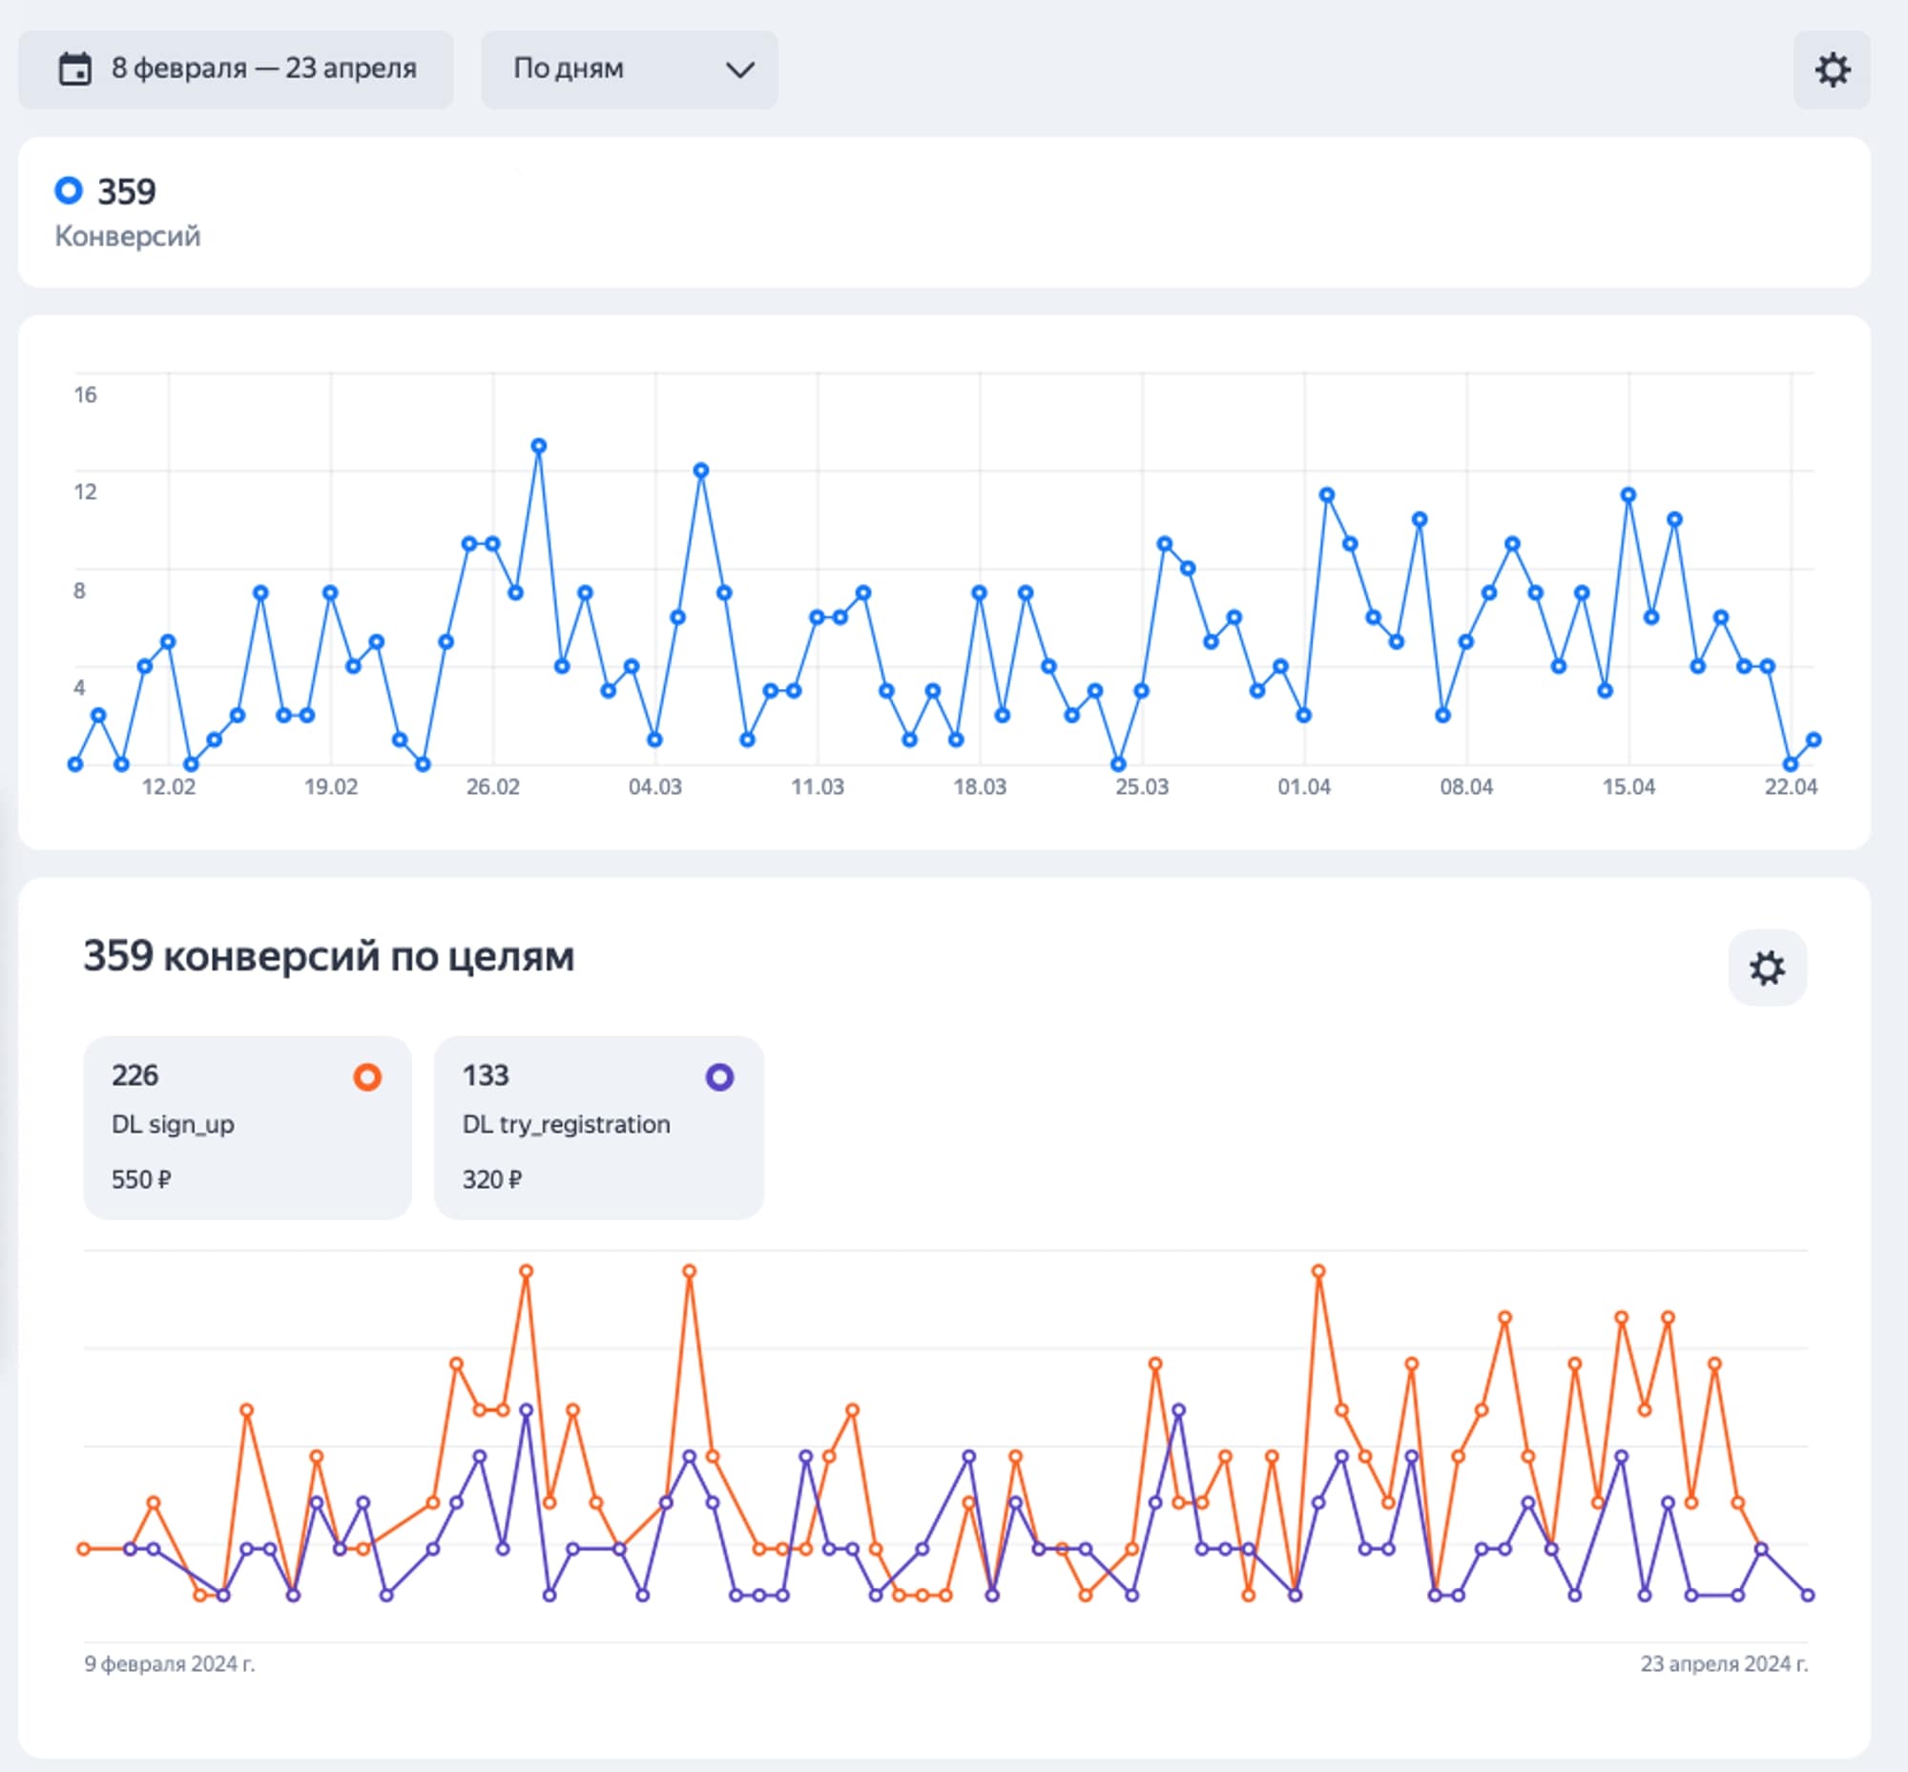
Task: Click last purple data point at 23 апреля
Action: pyautogui.click(x=1807, y=1595)
